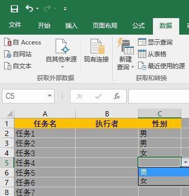Open the 文件 tab
Screen dimensions: 189x196
tap(15, 25)
